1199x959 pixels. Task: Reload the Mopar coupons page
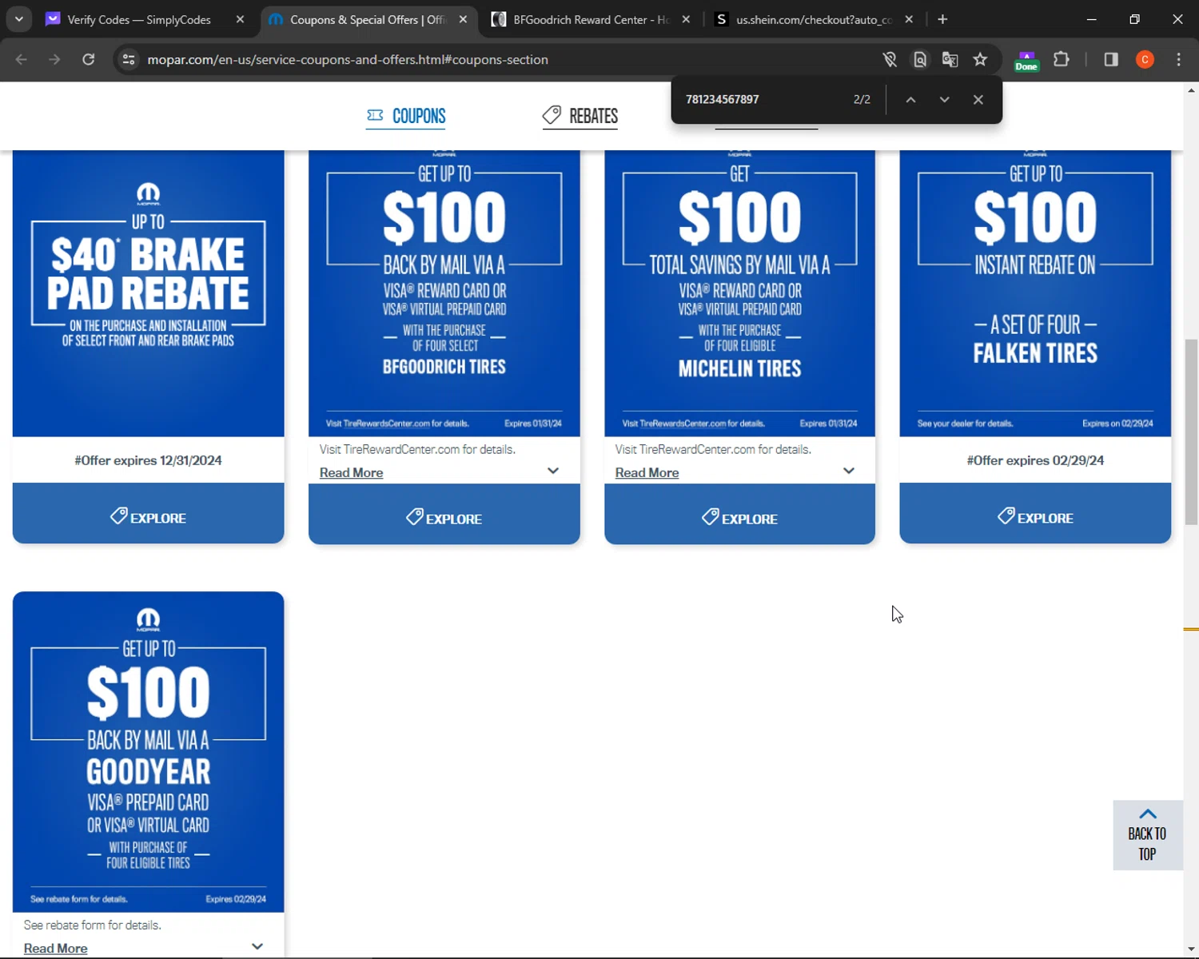tap(89, 59)
